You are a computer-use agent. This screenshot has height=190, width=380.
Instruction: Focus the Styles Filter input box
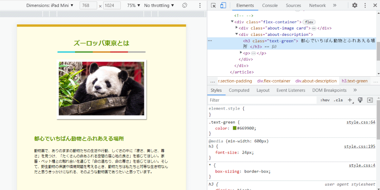click(x=262, y=100)
